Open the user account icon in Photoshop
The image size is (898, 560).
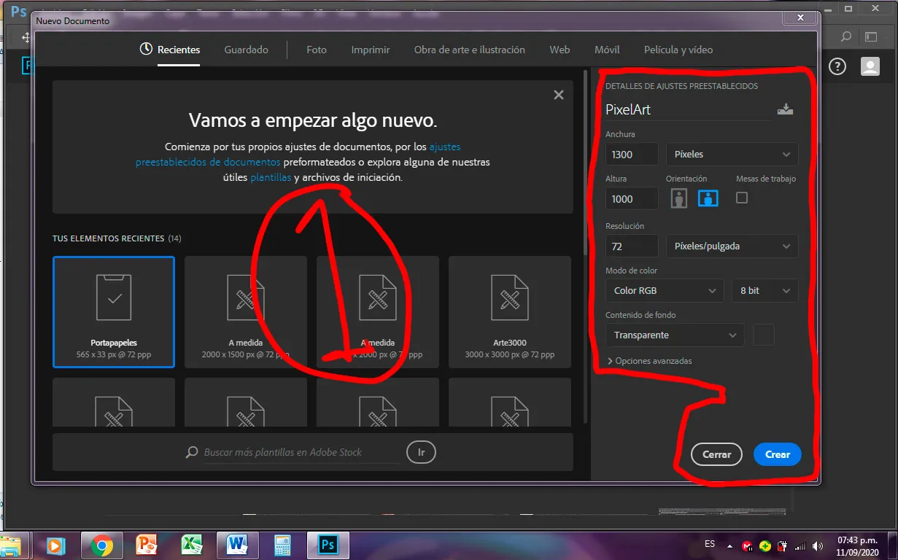(870, 67)
